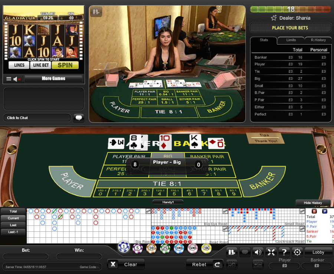Click the Handy1 player name label
This screenshot has width=334, height=274.
coord(168,202)
